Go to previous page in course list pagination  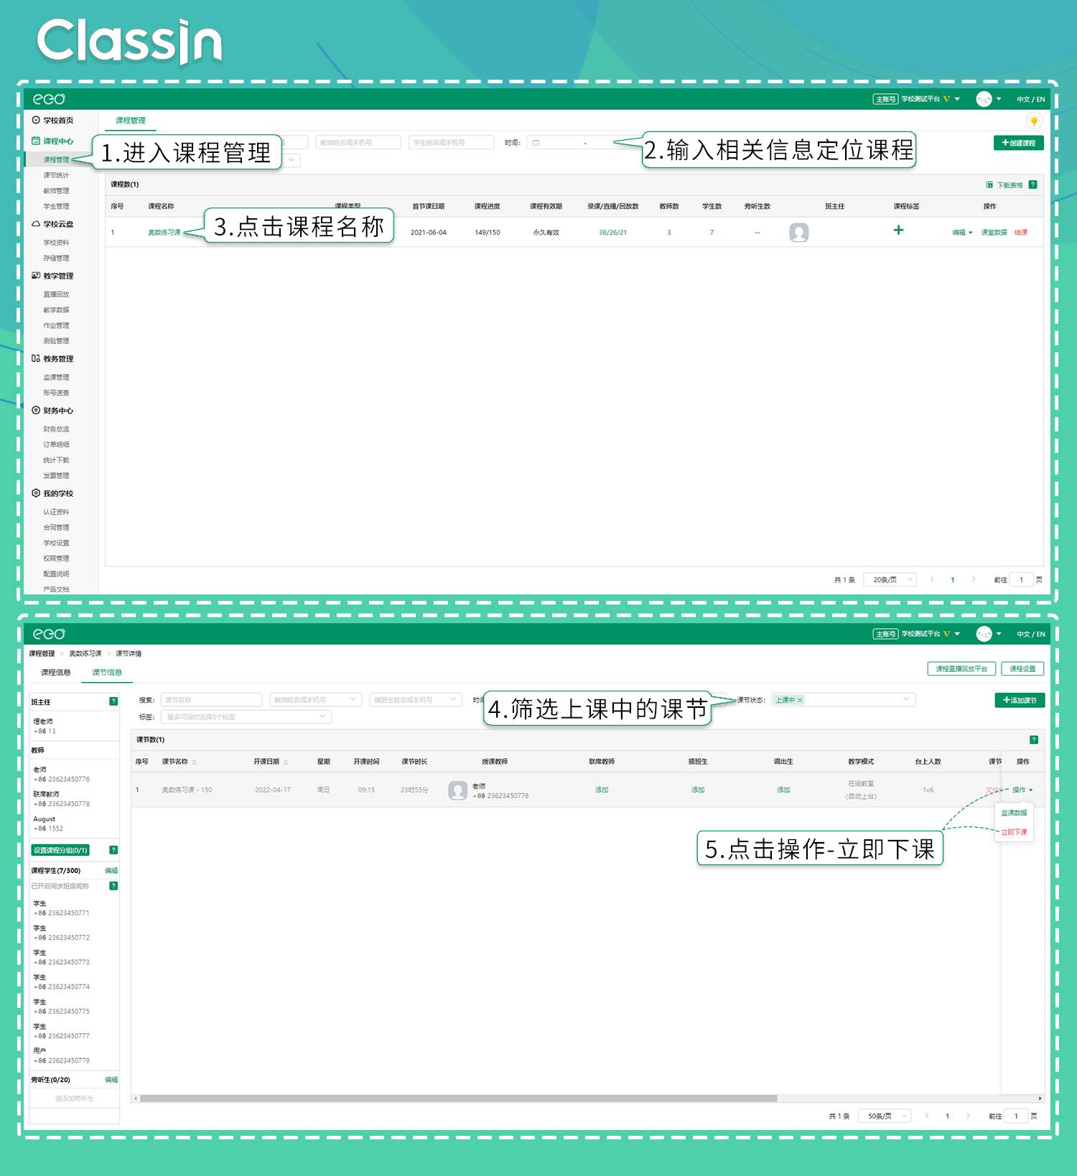coord(932,579)
